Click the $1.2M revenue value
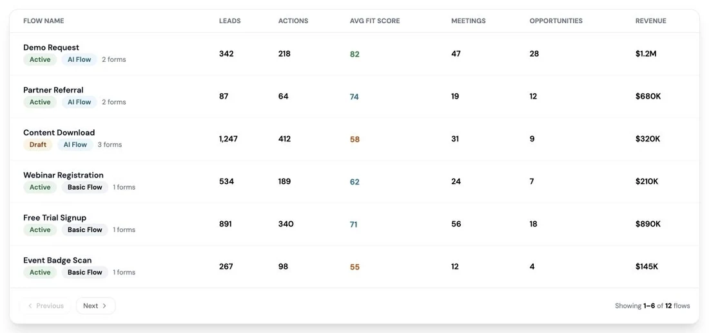Viewport: 709px width, 333px height. (x=646, y=54)
